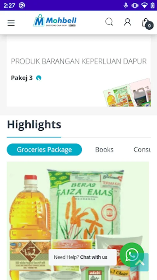Viewport: 157px width, 280px height.
Task: Open the Produk Barangan Keperluan Dapur banner
Action: [x=79, y=61]
